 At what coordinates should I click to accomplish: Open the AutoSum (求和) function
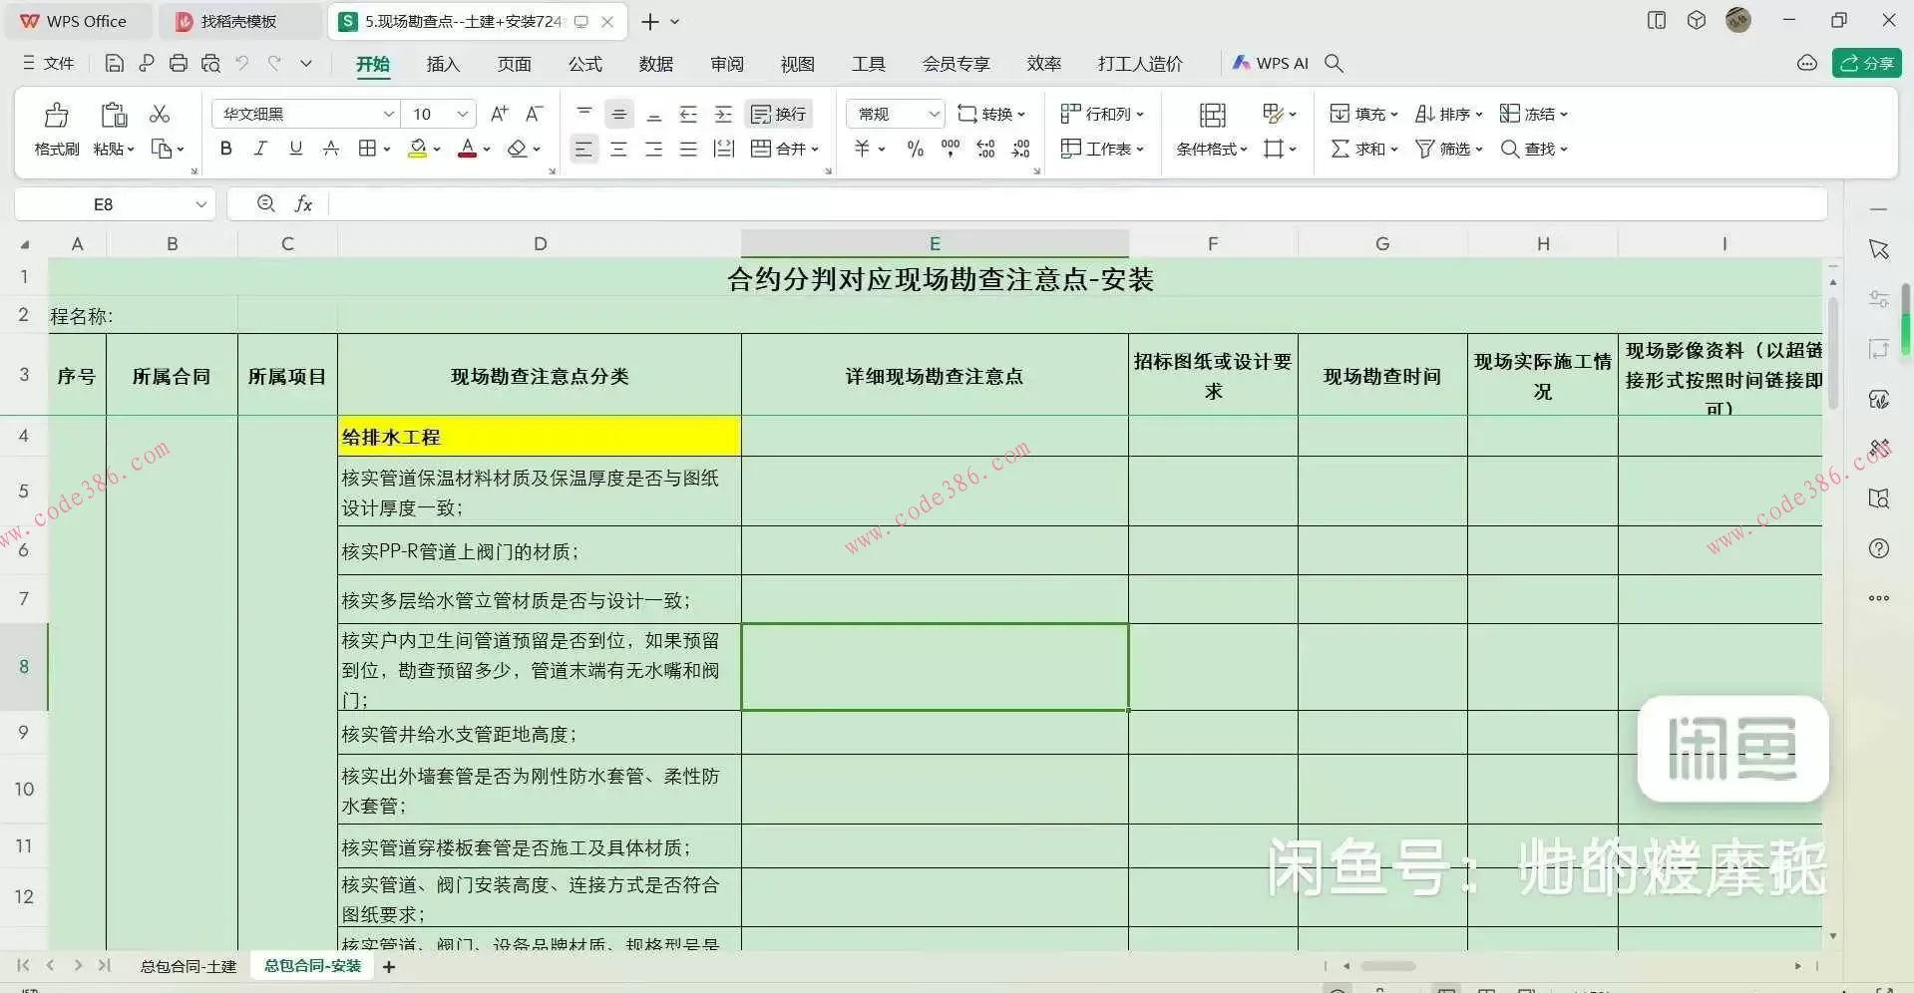click(x=1356, y=149)
